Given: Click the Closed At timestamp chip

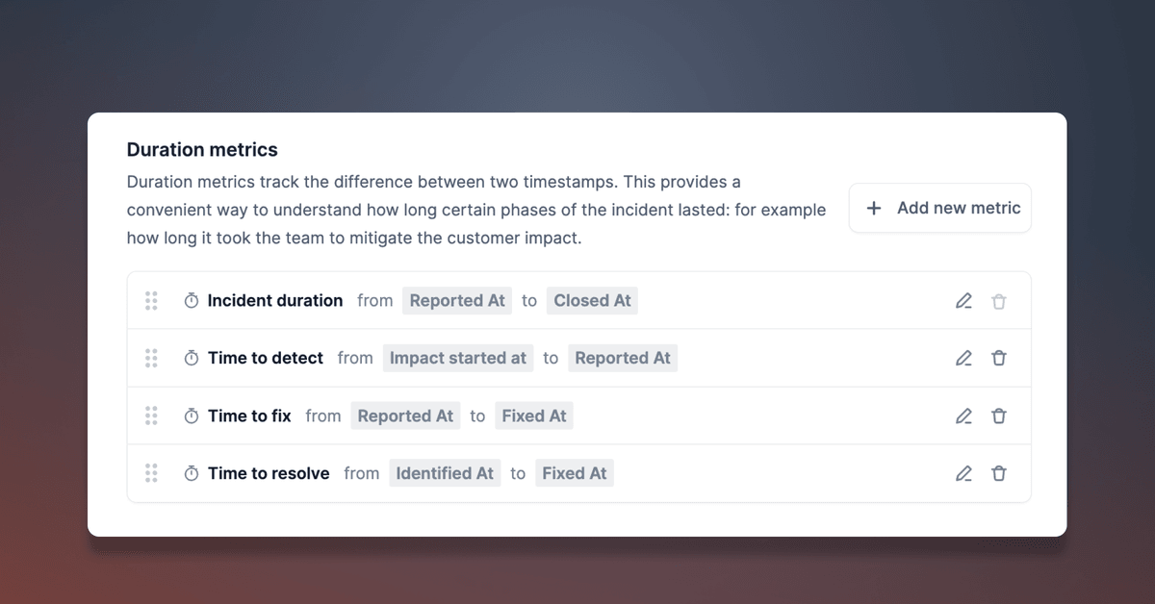Looking at the screenshot, I should point(592,300).
